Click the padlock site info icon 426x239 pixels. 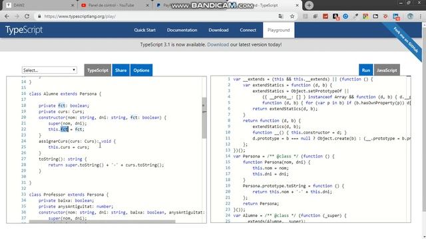pyautogui.click(x=39, y=16)
